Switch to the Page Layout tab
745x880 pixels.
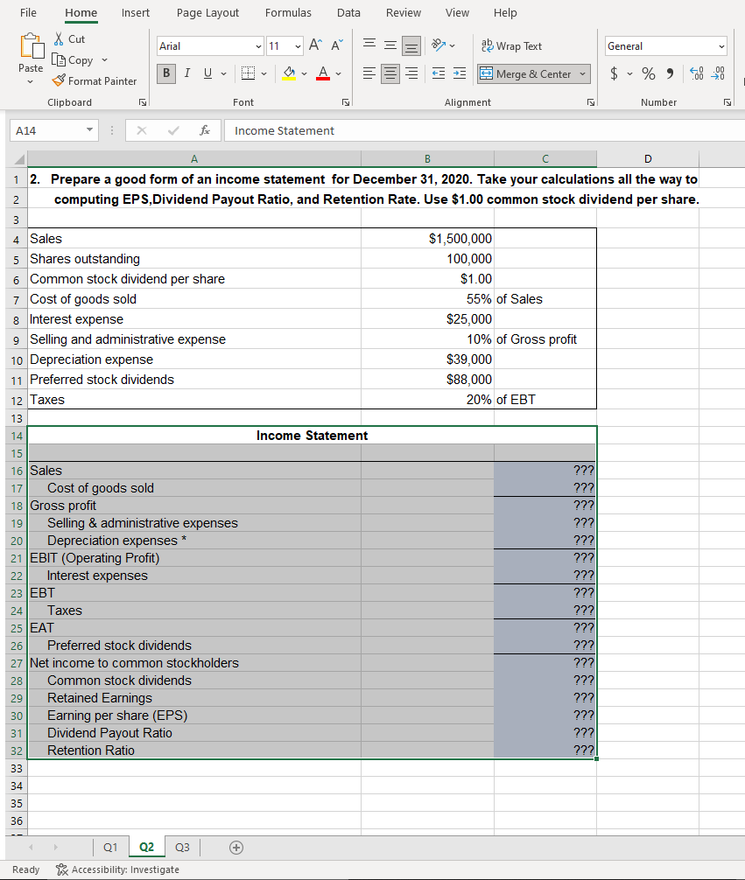click(207, 12)
